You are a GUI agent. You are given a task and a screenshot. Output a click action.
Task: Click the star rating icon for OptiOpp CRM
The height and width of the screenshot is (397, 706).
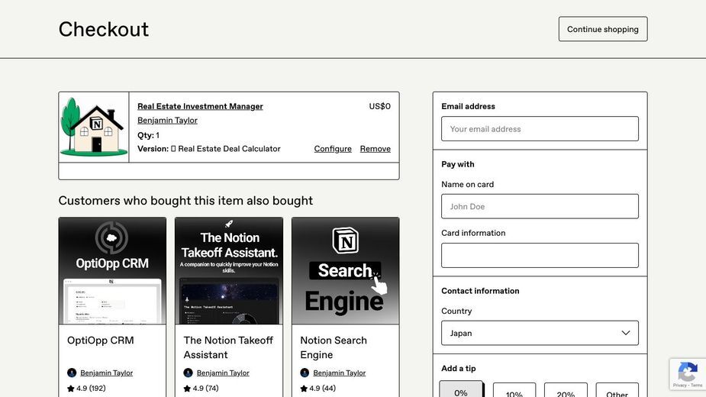coord(71,388)
